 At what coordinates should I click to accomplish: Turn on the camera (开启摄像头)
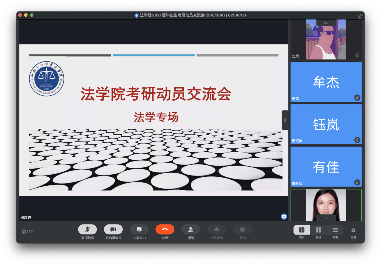coord(113,229)
